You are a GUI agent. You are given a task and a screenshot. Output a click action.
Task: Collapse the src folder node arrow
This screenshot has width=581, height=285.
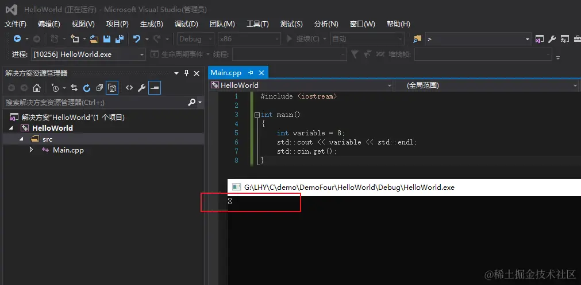[x=21, y=139]
